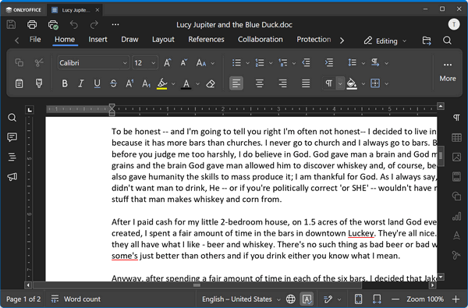Screen dimensions: 468x308
Task: Toggle superscript
Action: click(129, 83)
